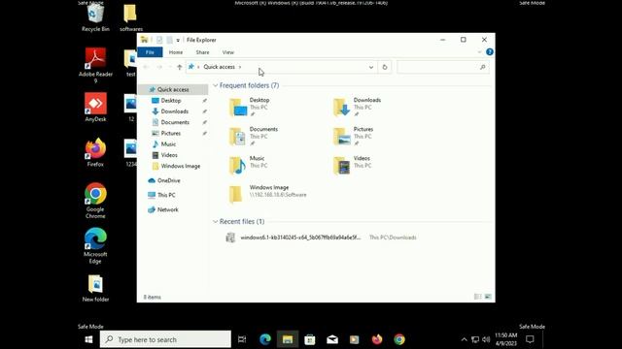The width and height of the screenshot is (622, 349).
Task: Open Microsoft Edge from the taskbar
Action: tap(265, 339)
